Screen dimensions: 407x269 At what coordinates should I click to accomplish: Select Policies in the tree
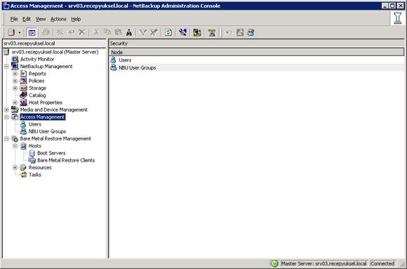tap(36, 81)
